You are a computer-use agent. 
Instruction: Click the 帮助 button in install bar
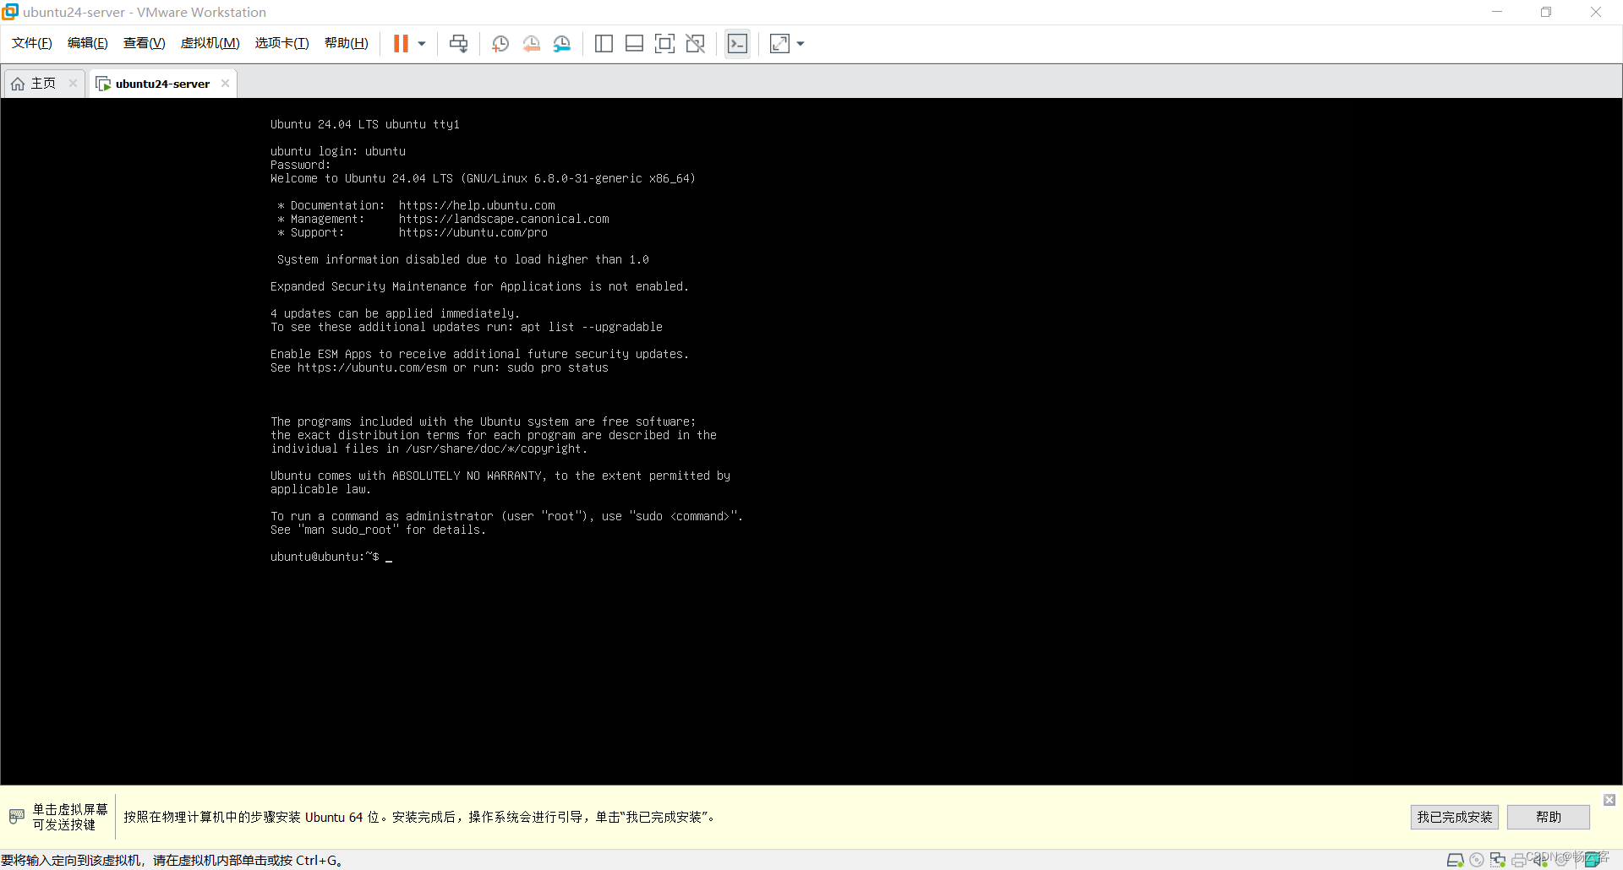1548,817
